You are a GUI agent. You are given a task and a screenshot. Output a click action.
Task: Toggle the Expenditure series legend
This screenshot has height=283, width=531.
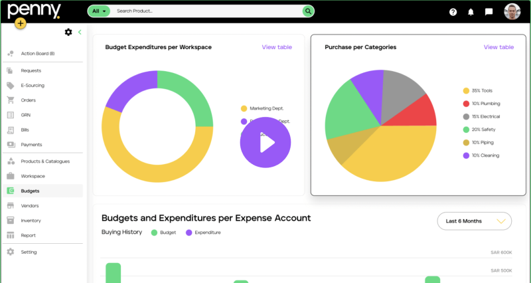pyautogui.click(x=203, y=233)
